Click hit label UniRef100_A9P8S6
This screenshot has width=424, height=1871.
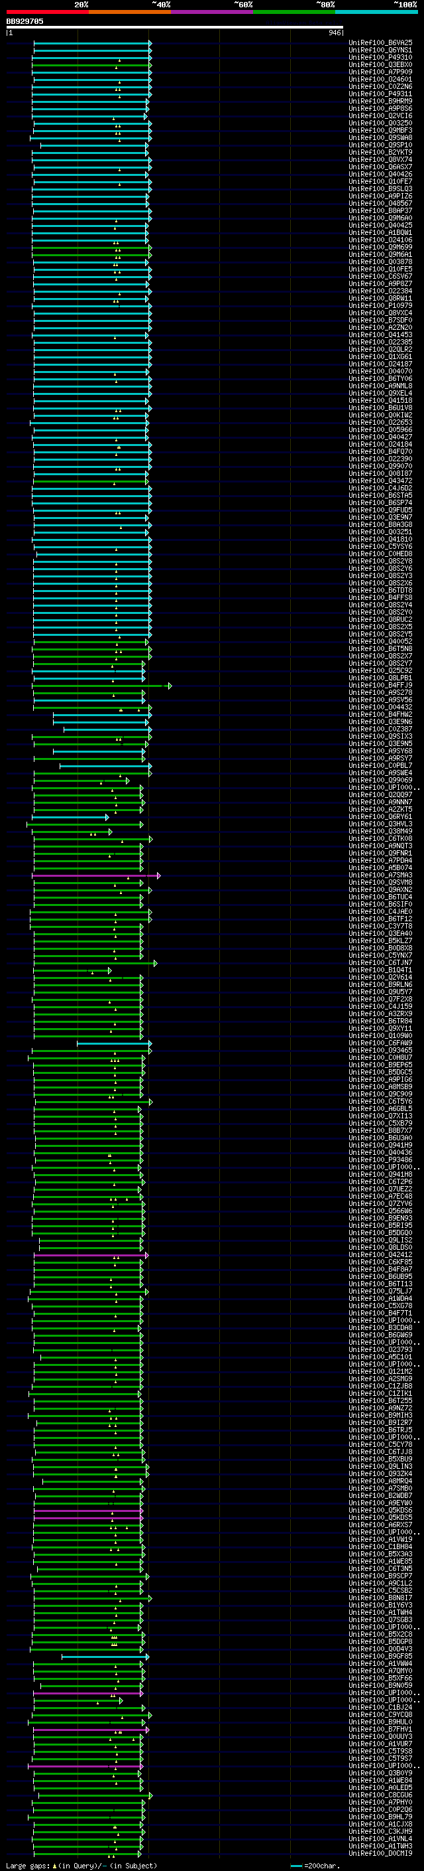click(380, 108)
